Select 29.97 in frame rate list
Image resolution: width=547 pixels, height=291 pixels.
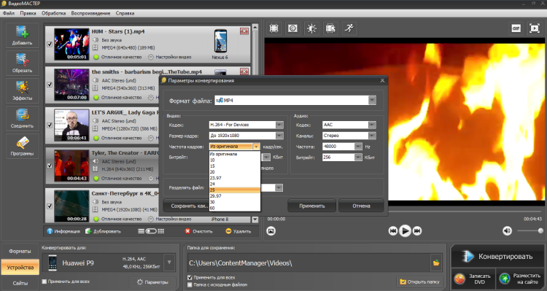[235, 196]
